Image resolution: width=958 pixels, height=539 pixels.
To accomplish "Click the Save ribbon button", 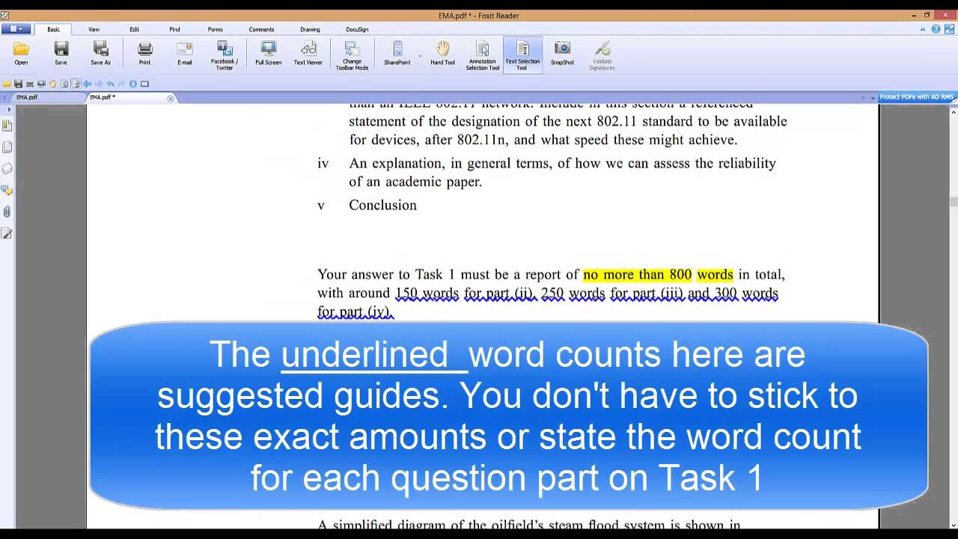I will pyautogui.click(x=61, y=54).
